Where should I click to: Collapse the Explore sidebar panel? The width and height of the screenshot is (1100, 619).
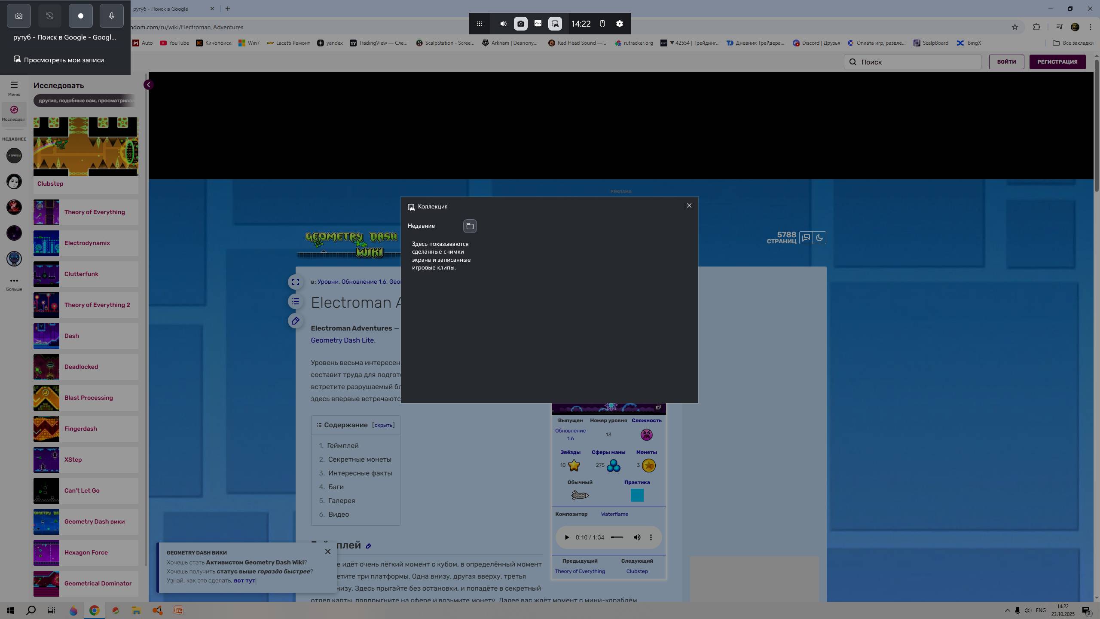coord(148,85)
